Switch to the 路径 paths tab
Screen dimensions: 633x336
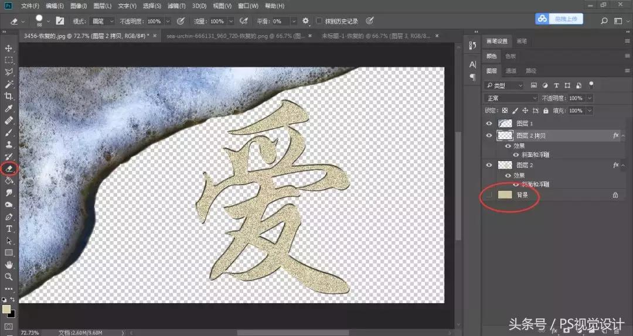click(531, 71)
